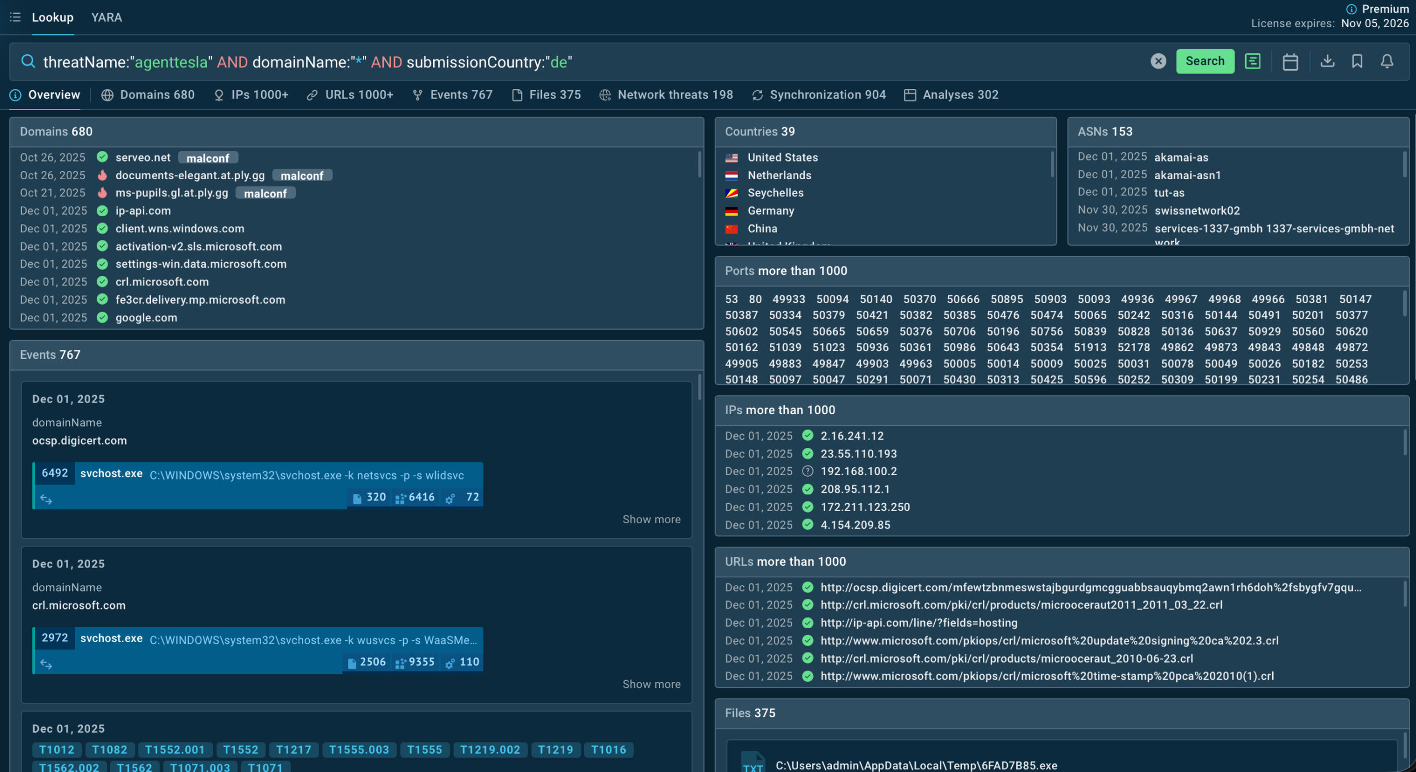Click the notification bell icon
1416x772 pixels.
pos(1387,61)
